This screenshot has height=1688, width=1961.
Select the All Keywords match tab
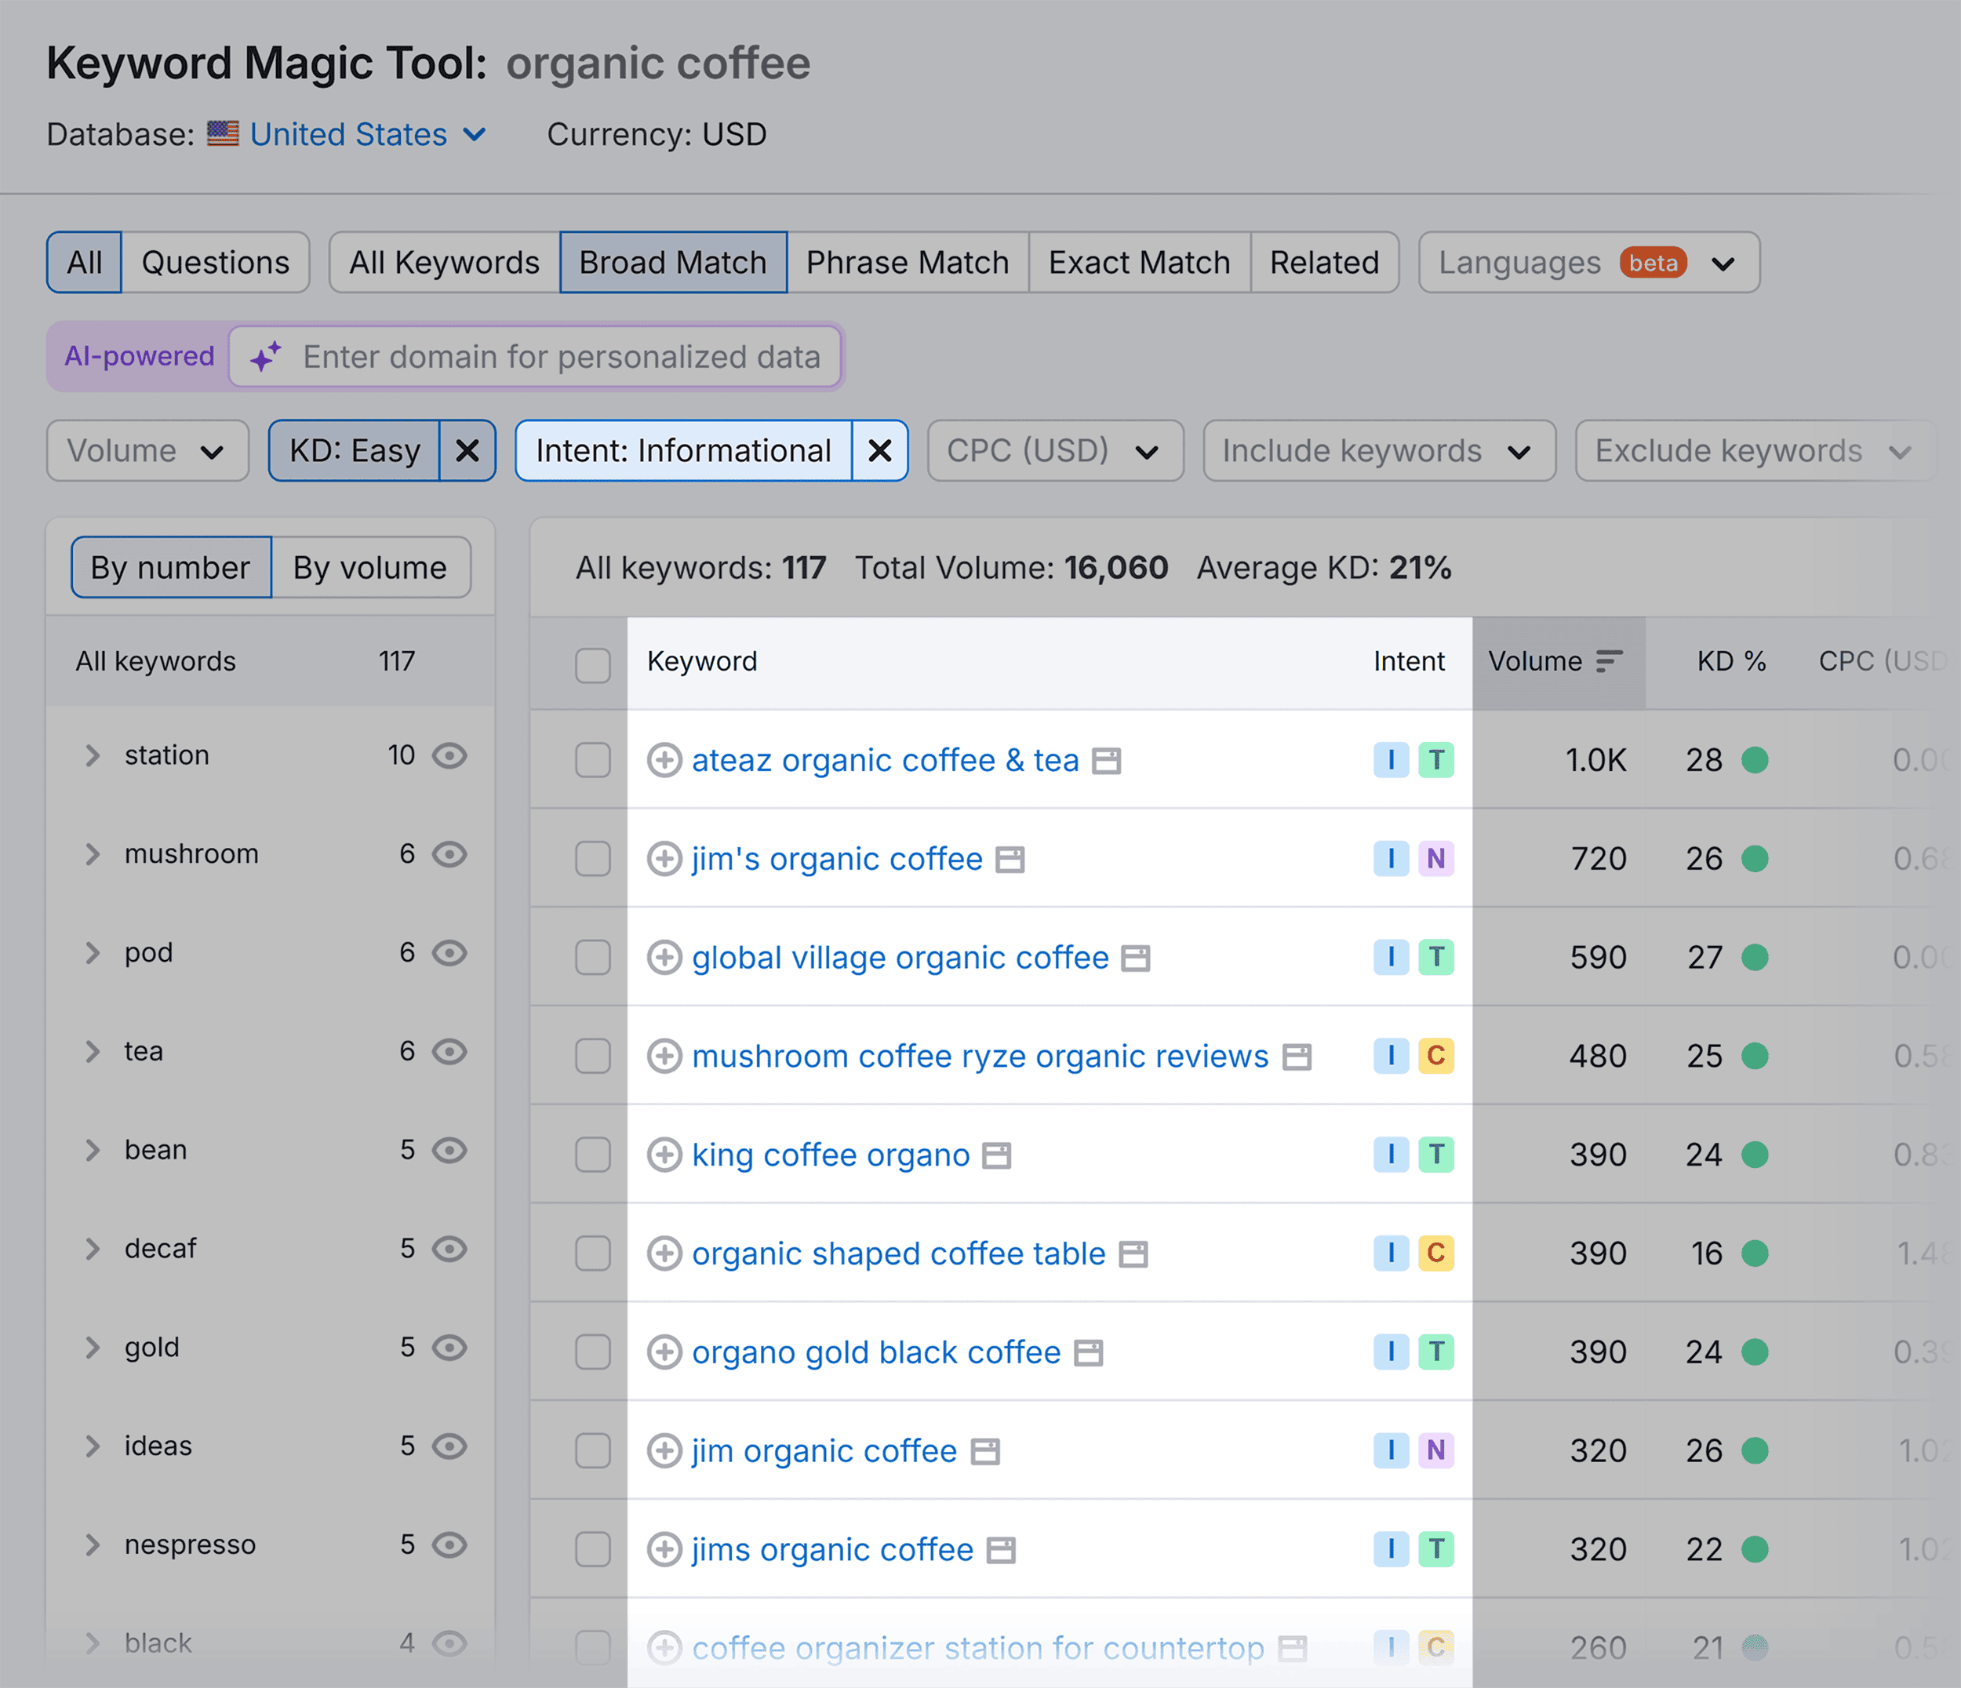(x=445, y=262)
